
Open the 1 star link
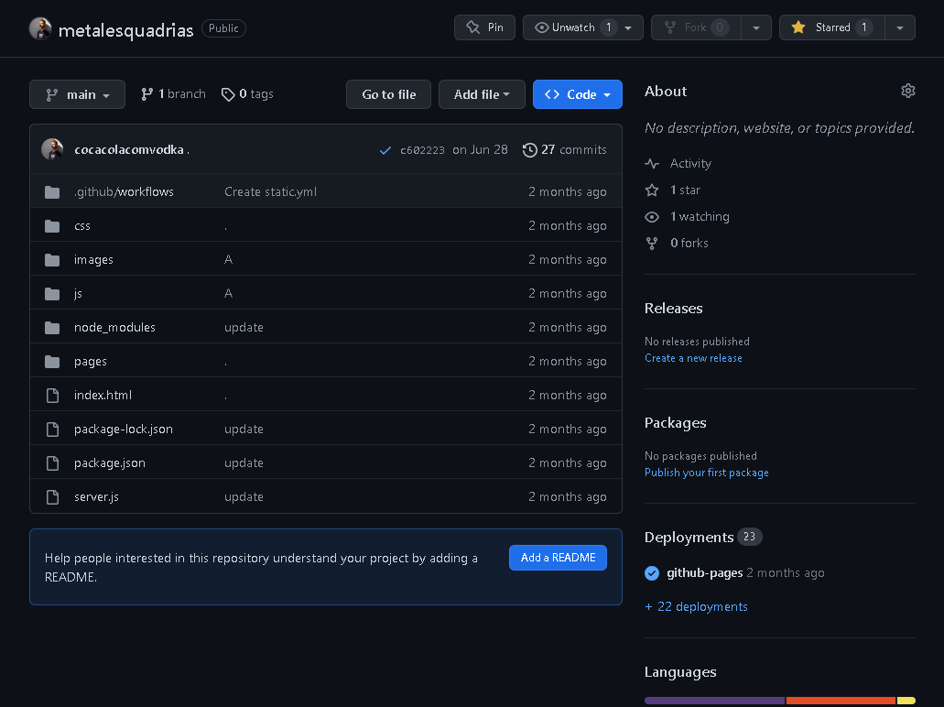[685, 190]
